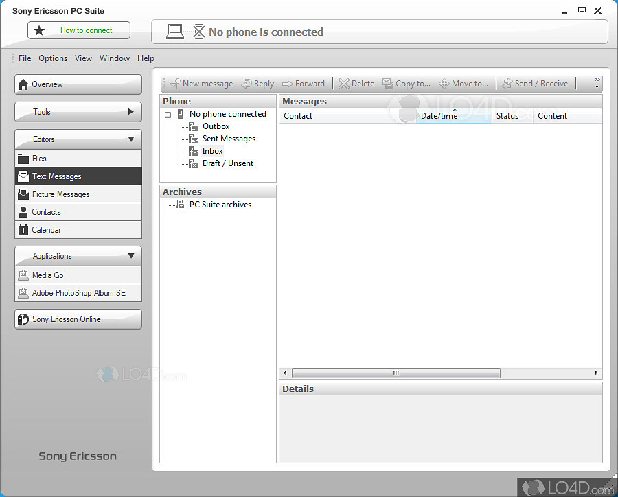Open the Overview page
The image size is (618, 497).
[x=78, y=84]
